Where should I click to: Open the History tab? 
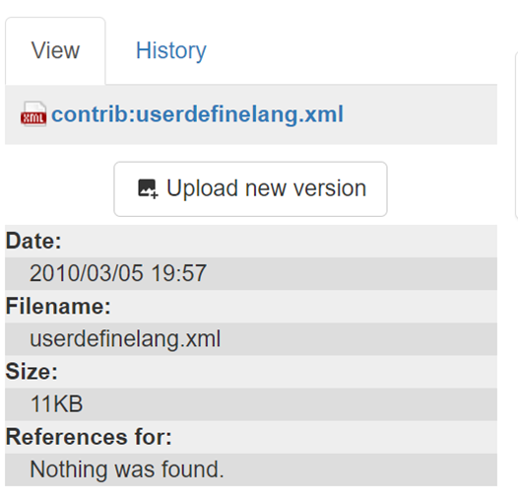coord(171,51)
